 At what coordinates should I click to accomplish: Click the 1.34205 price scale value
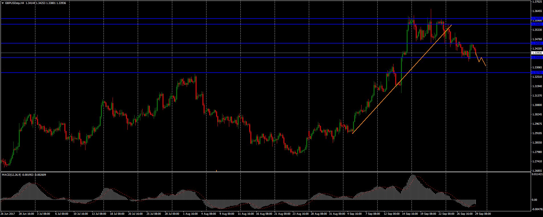[537, 49]
